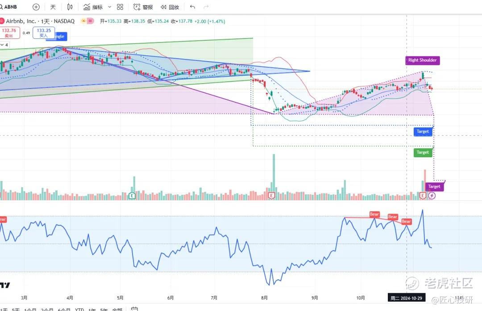482x311 pixels.
Task: Click the open value 135.33
Action: [x=114, y=21]
